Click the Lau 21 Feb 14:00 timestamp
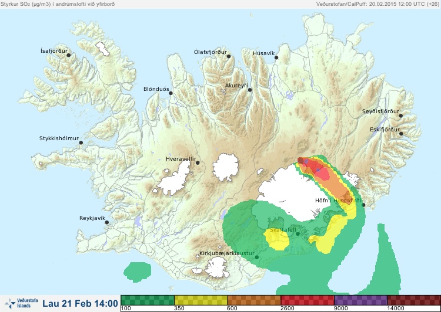Viewport: 441px width, 312px height. 80,303
